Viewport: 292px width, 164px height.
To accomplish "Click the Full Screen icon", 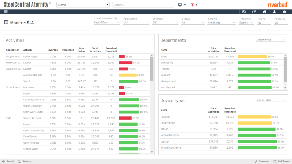I will point(275,161).
